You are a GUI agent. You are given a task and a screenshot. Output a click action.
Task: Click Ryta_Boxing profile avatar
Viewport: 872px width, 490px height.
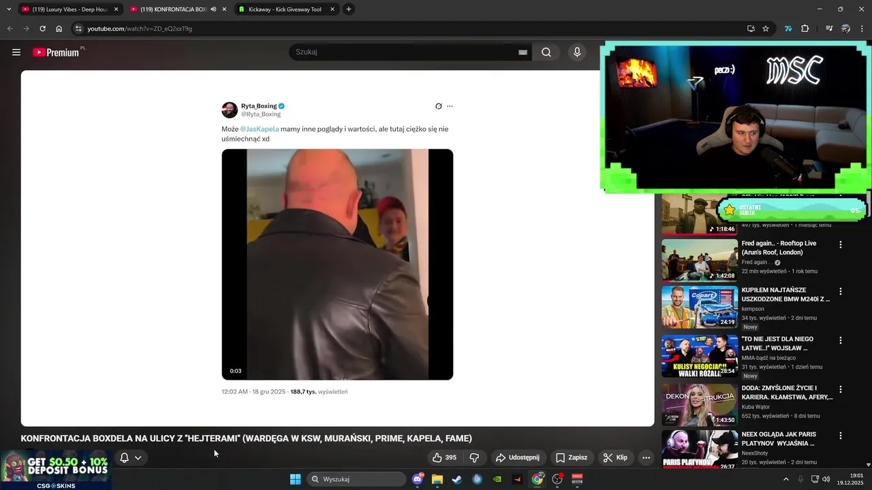[x=230, y=110]
